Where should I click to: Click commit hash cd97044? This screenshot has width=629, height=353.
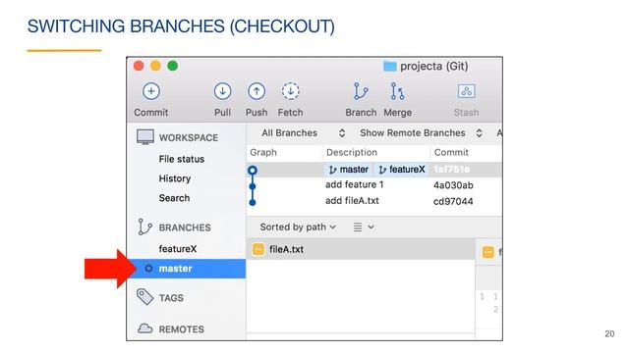pos(453,201)
